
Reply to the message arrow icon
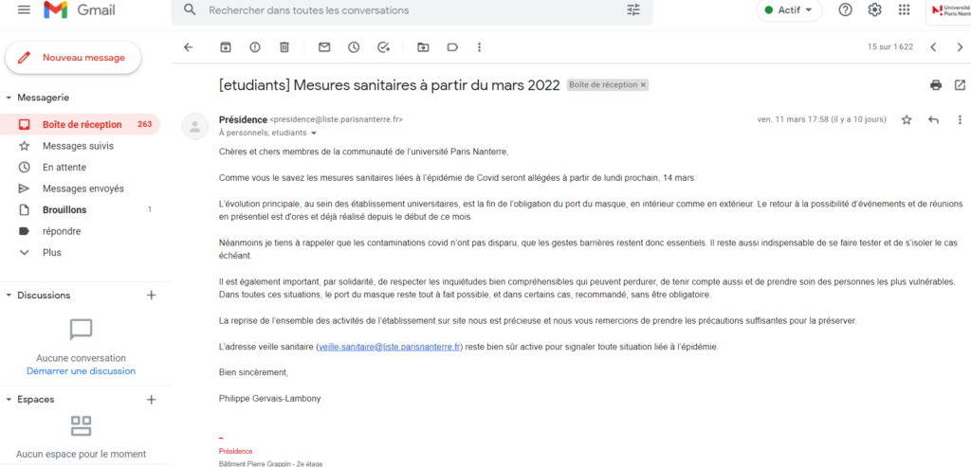pyautogui.click(x=933, y=120)
